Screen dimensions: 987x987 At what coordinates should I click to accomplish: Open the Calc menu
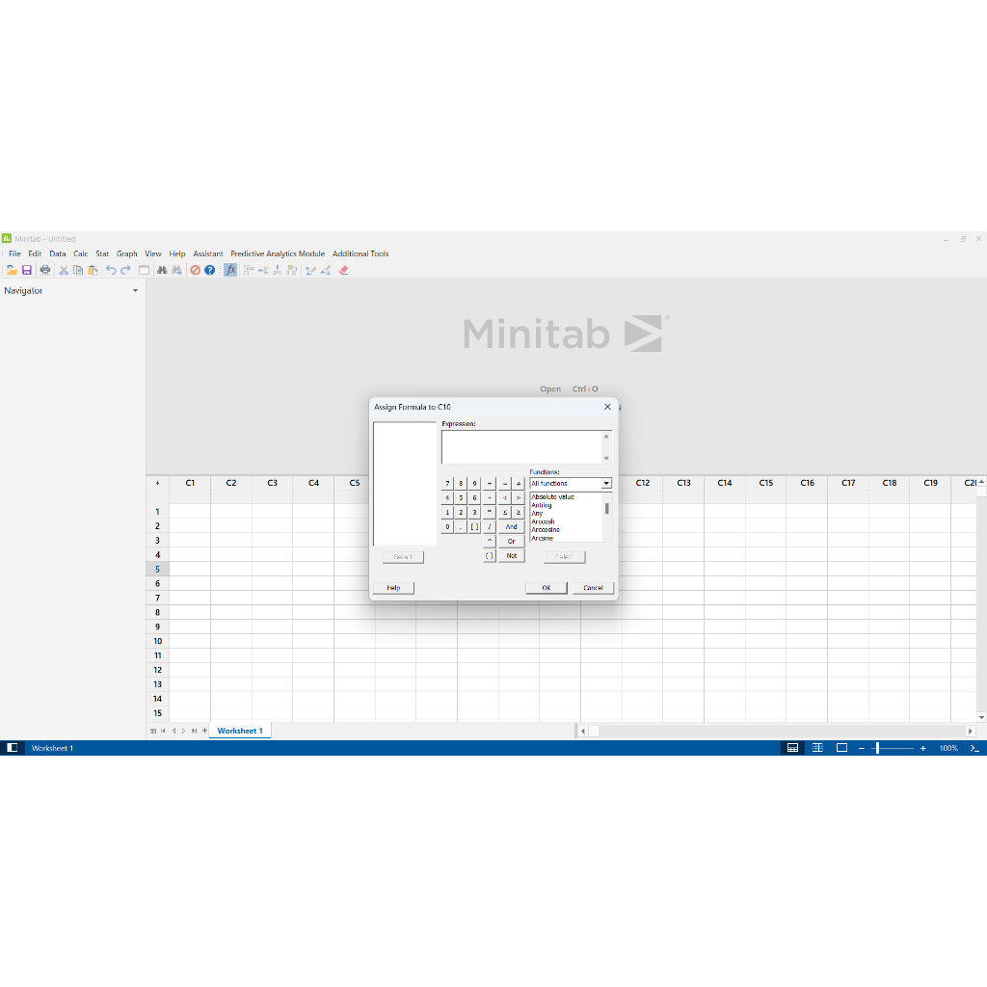point(81,254)
